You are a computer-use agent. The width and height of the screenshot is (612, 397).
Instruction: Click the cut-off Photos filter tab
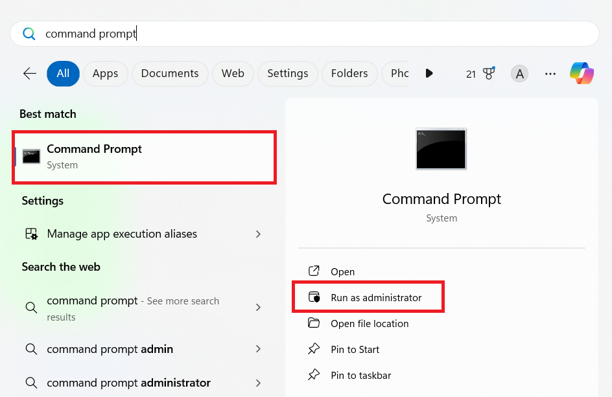(395, 73)
